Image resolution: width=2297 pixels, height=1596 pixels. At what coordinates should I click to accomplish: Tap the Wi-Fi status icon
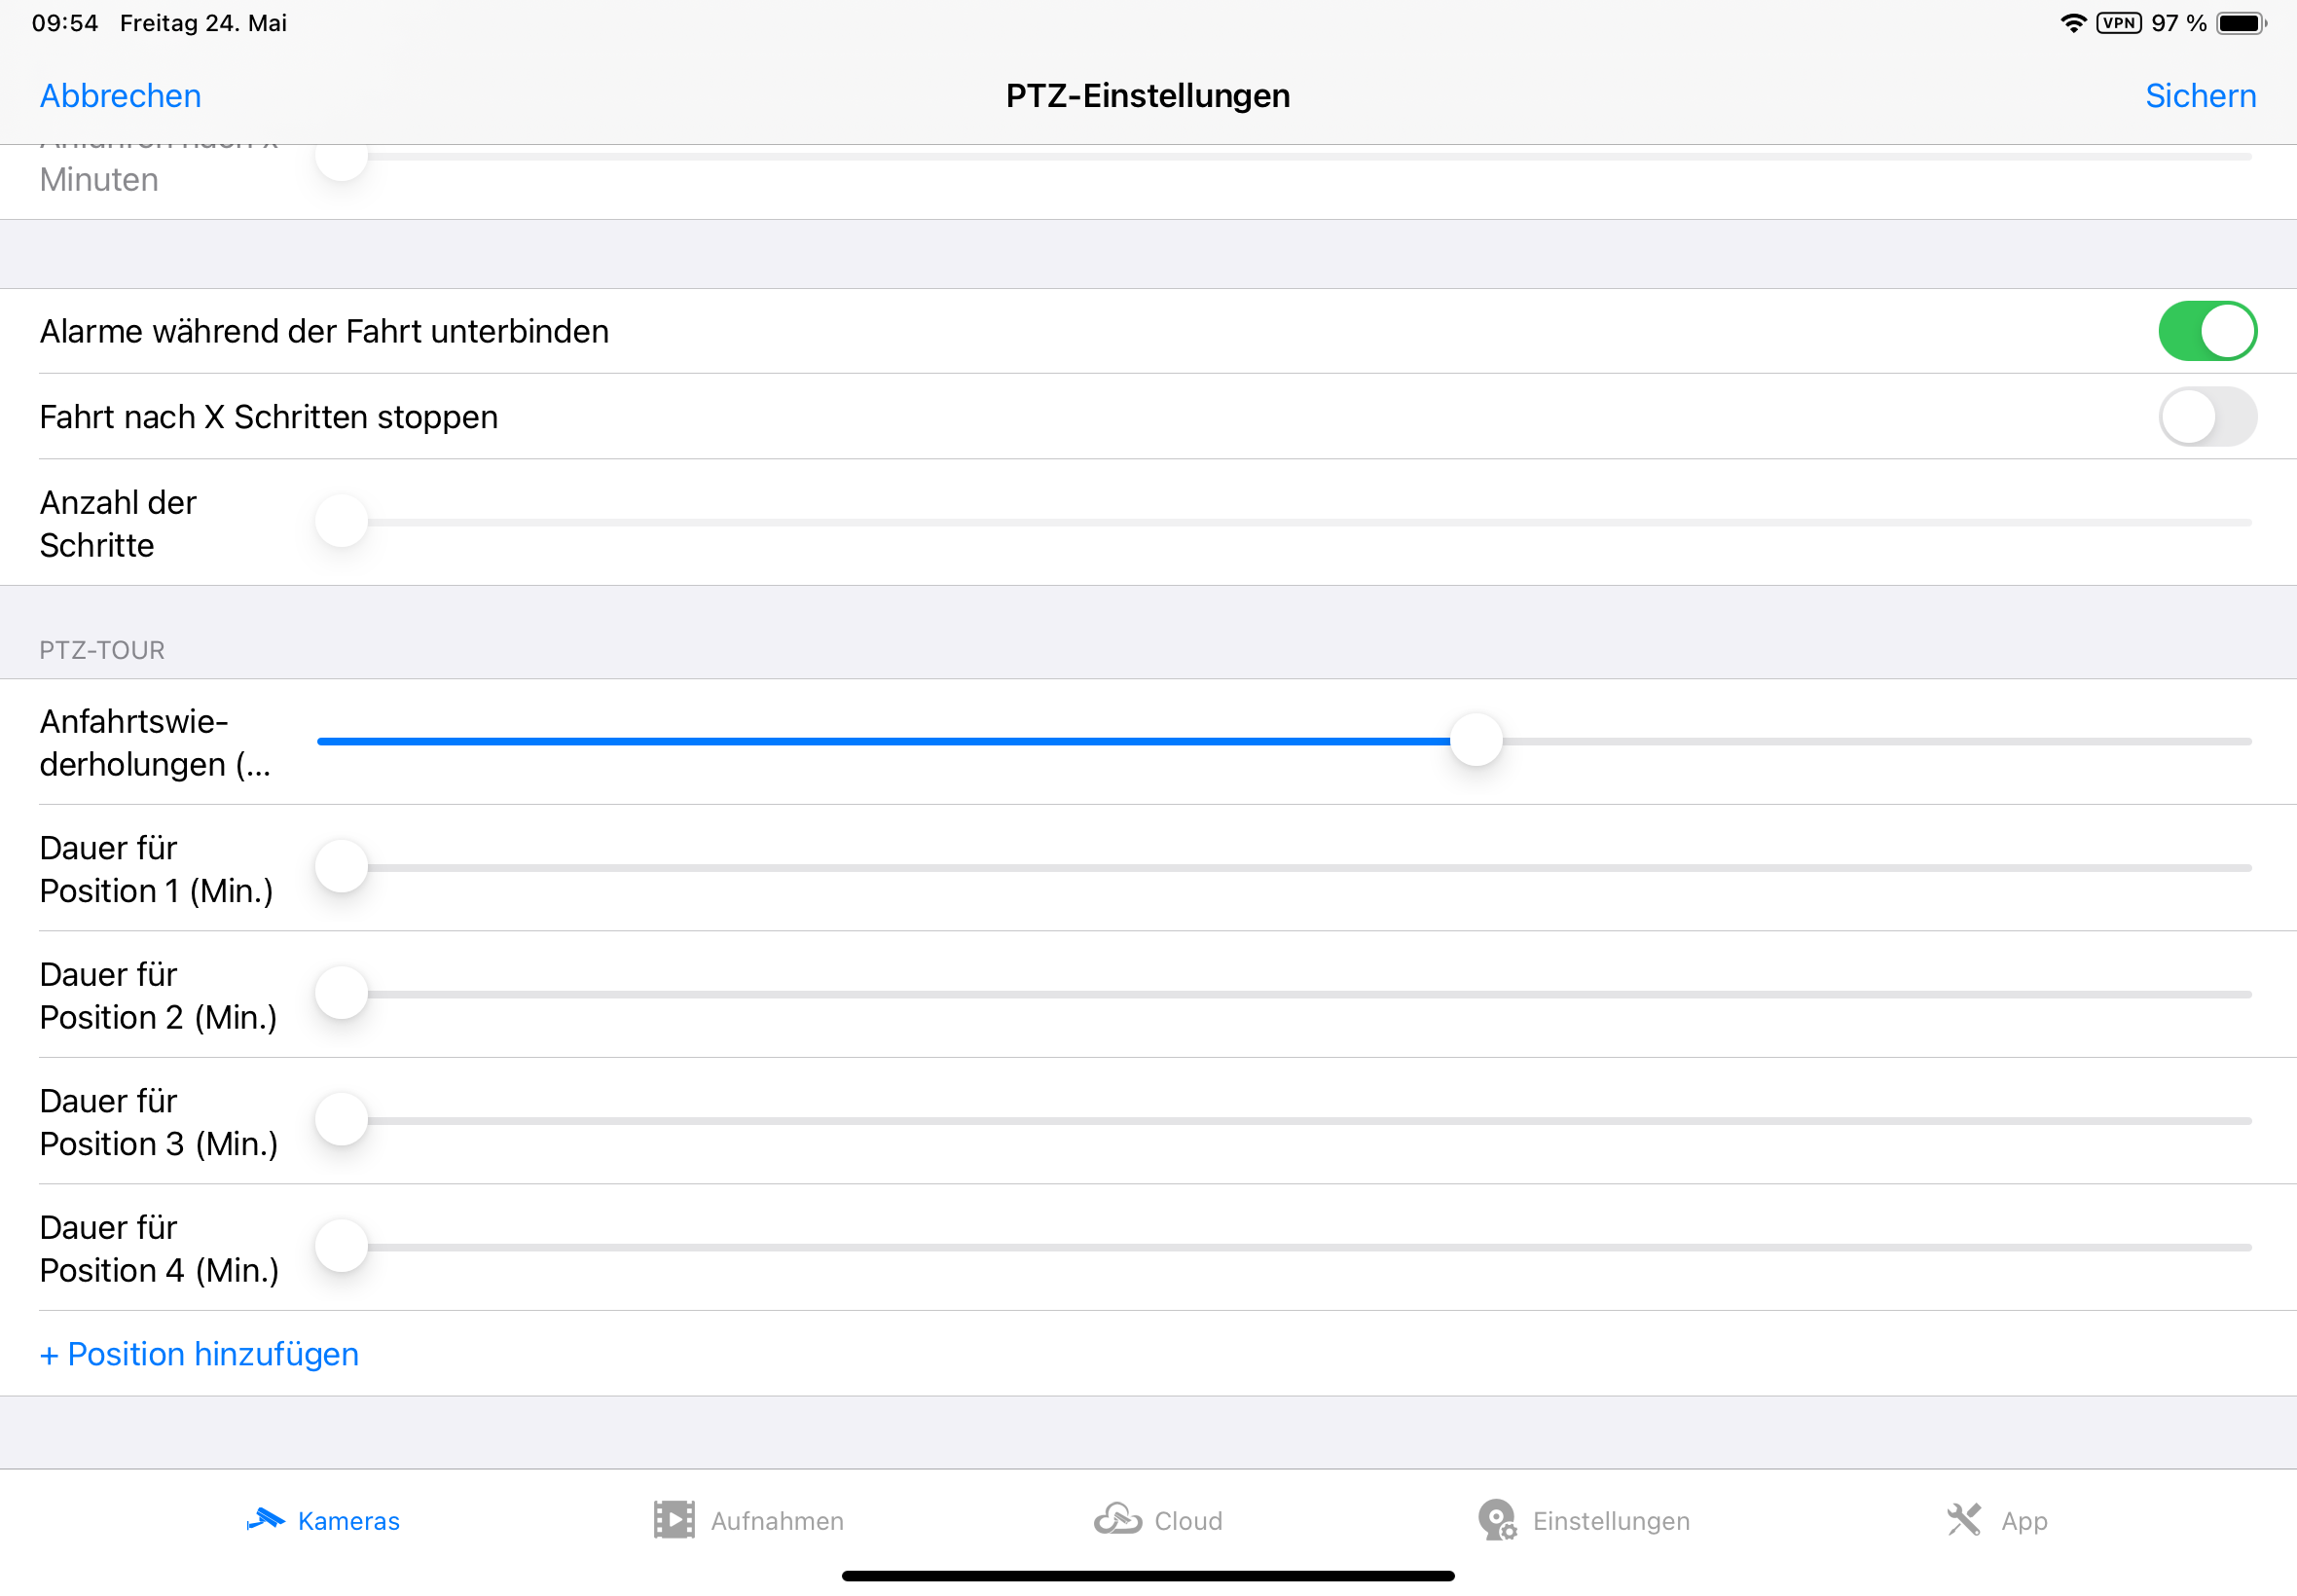(x=2073, y=23)
